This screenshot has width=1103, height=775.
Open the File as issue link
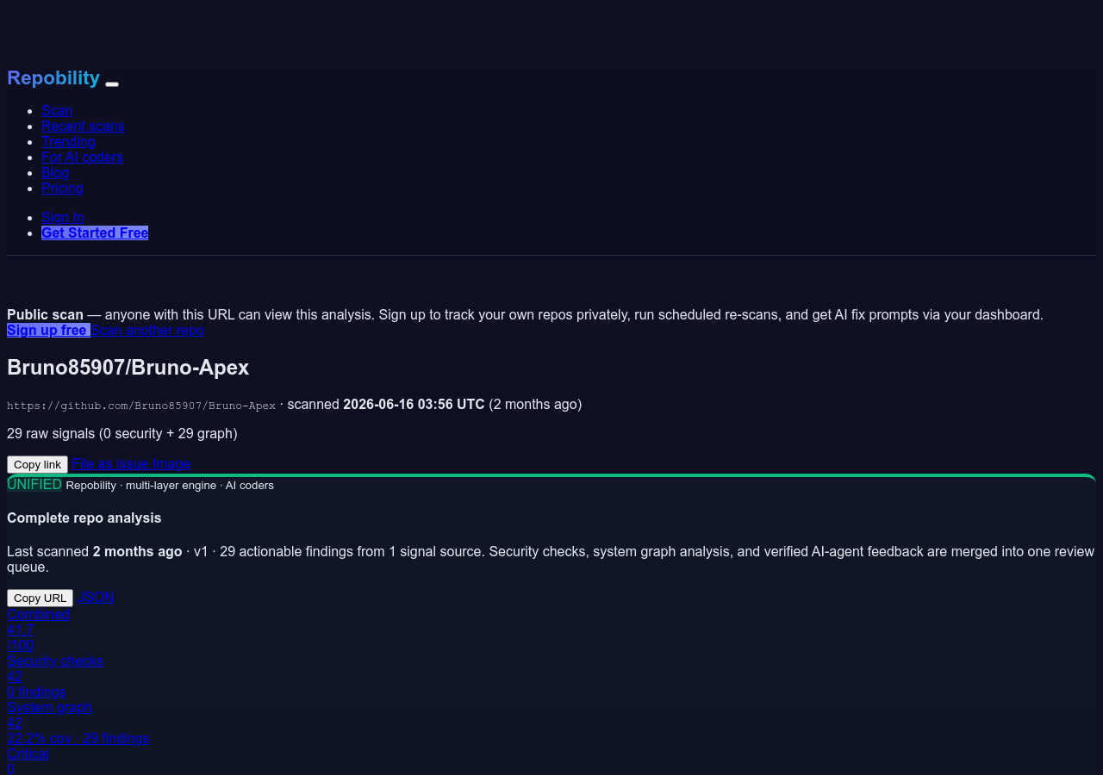coord(110,463)
